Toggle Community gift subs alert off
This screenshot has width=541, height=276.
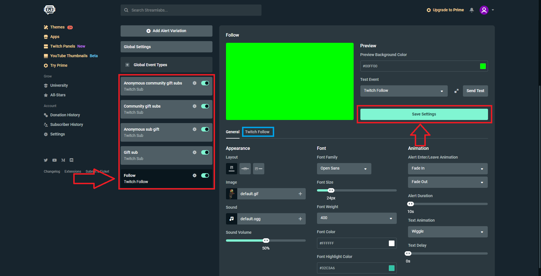(x=205, y=106)
